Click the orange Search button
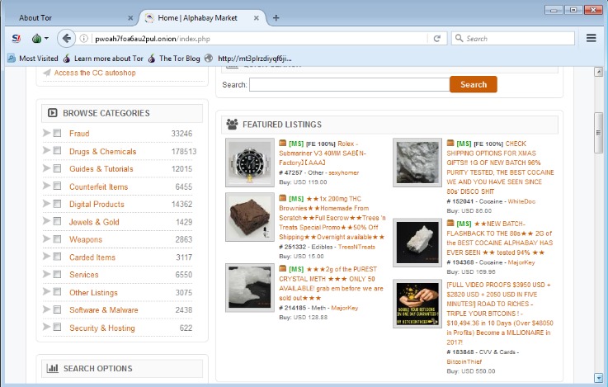 coord(474,84)
